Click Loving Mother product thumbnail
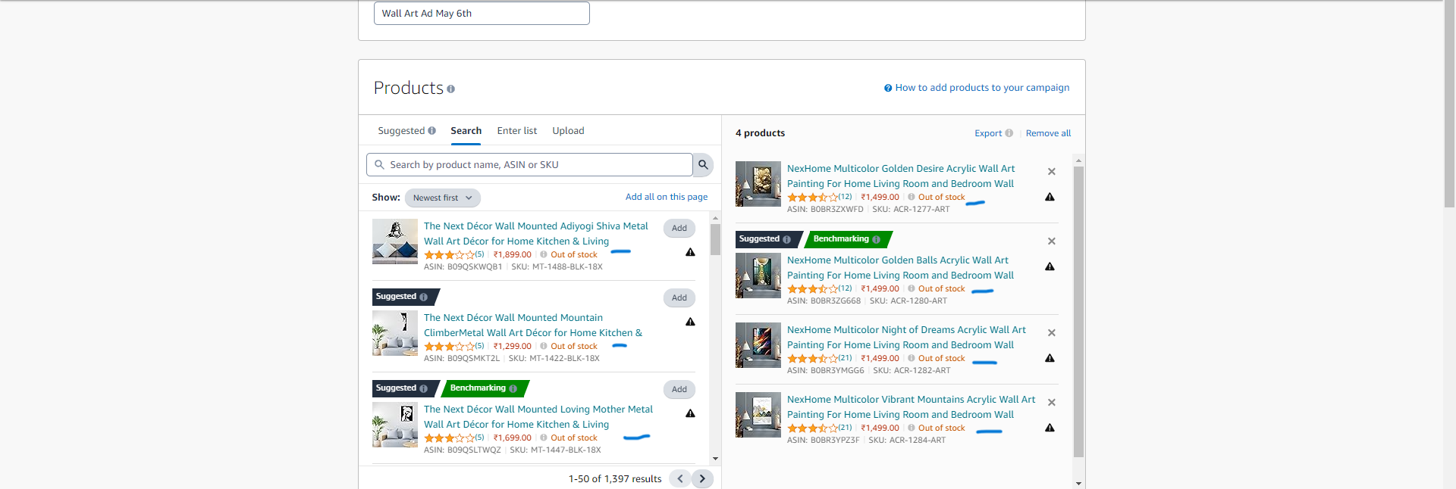Screen dimensions: 1456x489 tap(395, 425)
